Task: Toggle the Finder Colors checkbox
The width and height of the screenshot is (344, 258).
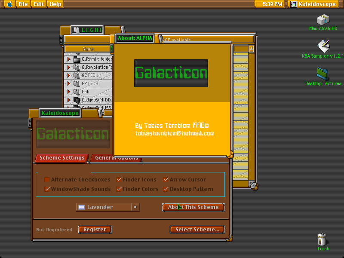Action: click(x=119, y=189)
